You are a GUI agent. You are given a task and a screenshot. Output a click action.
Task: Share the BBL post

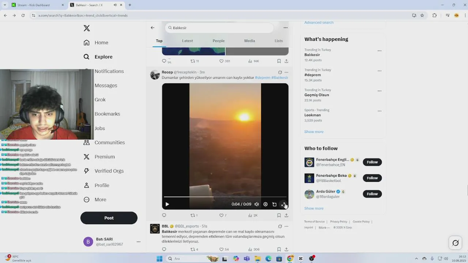tap(286, 249)
